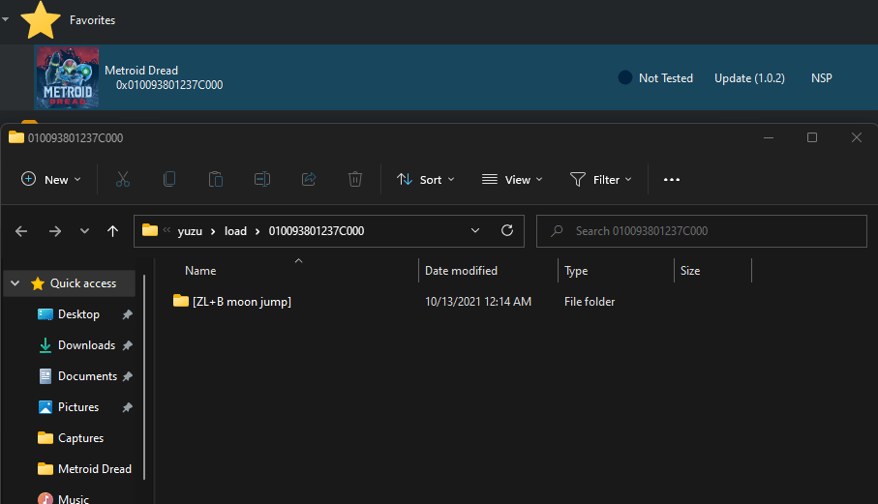878x504 pixels.
Task: Open the Sort dropdown menu
Action: [426, 180]
